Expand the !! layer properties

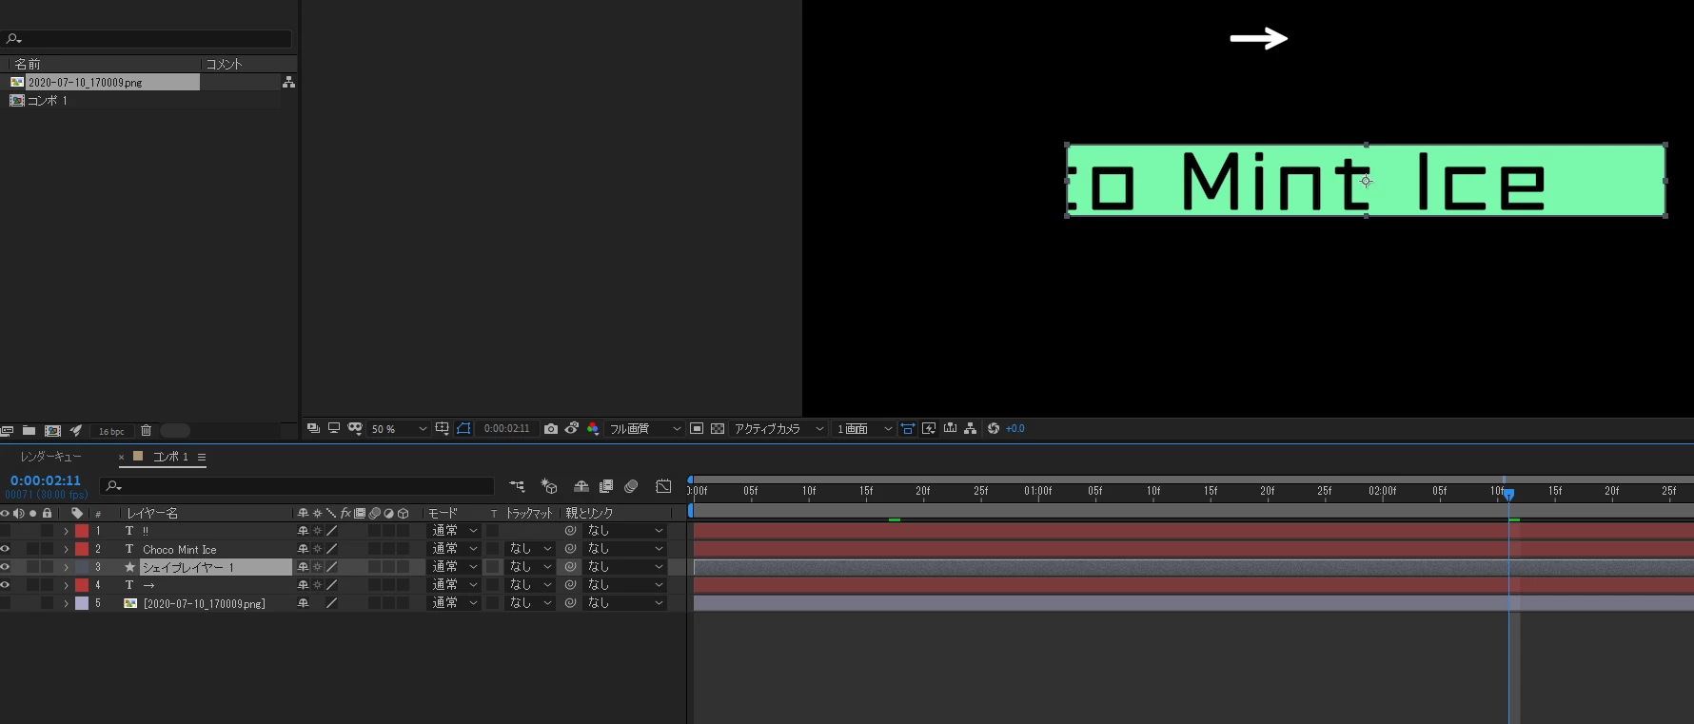66,531
